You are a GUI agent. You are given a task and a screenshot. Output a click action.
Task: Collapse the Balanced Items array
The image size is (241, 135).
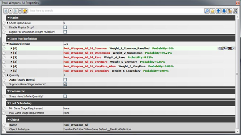8,44
